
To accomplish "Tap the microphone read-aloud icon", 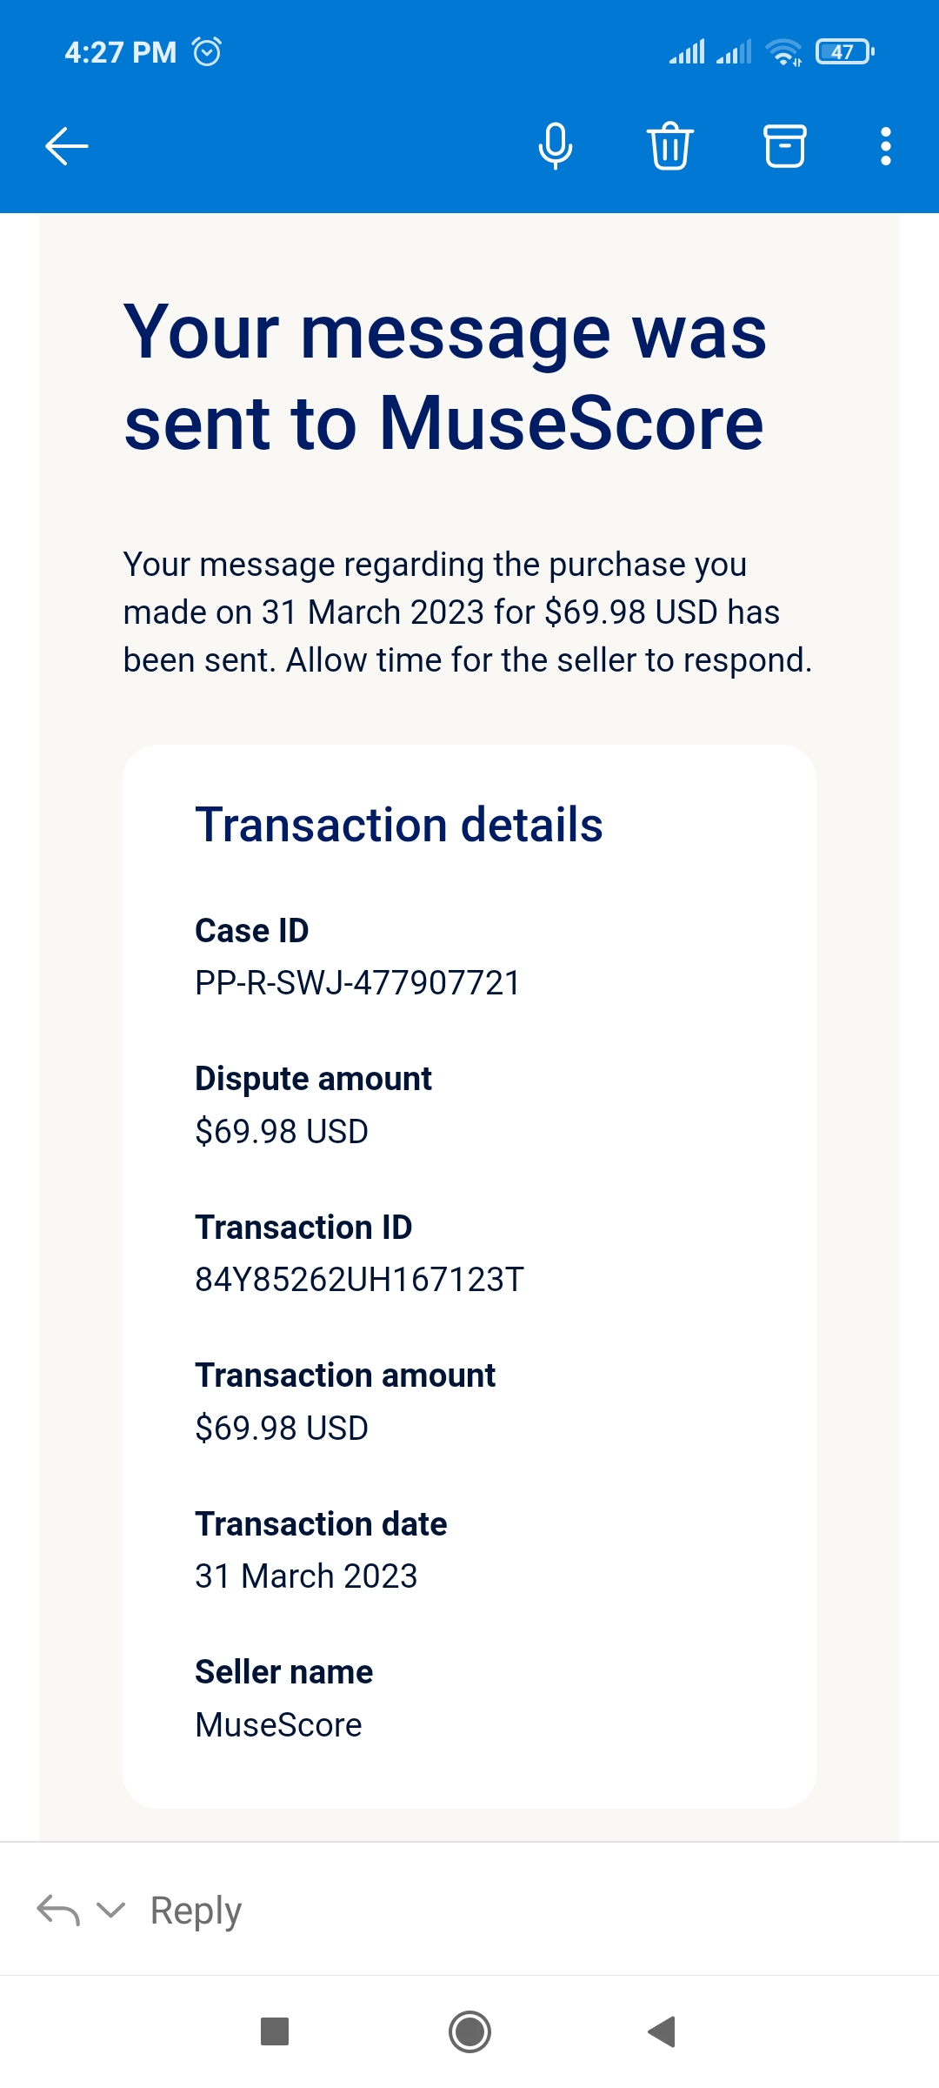I will (556, 146).
